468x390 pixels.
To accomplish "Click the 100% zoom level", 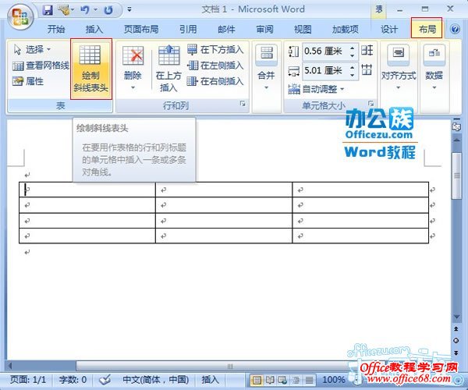I will 334,380.
